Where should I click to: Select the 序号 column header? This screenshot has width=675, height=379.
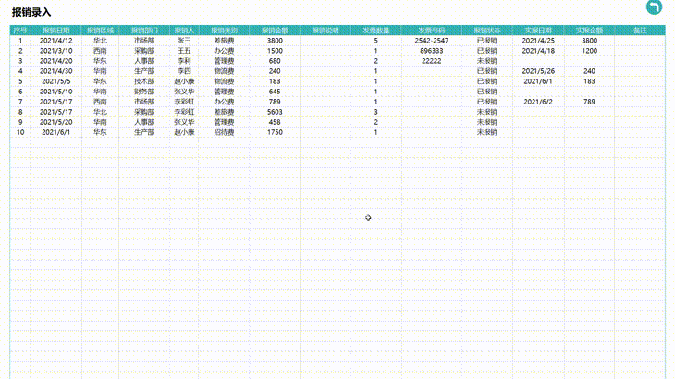click(20, 31)
